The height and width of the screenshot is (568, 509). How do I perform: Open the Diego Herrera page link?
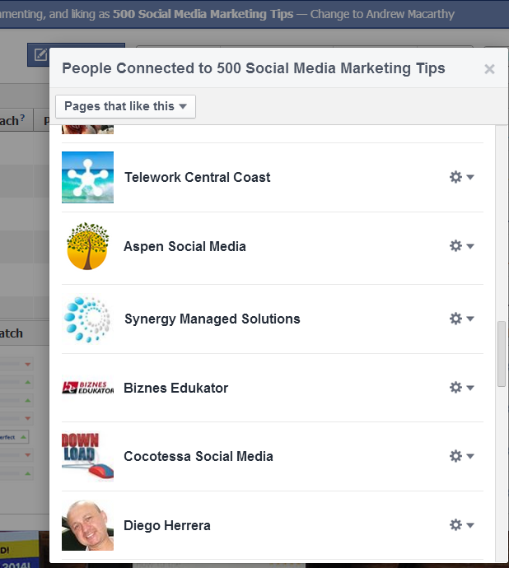click(167, 525)
